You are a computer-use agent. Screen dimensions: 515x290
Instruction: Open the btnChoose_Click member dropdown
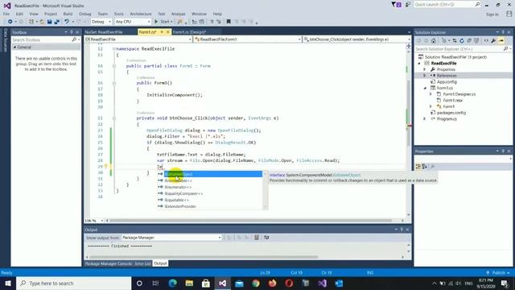point(357,39)
